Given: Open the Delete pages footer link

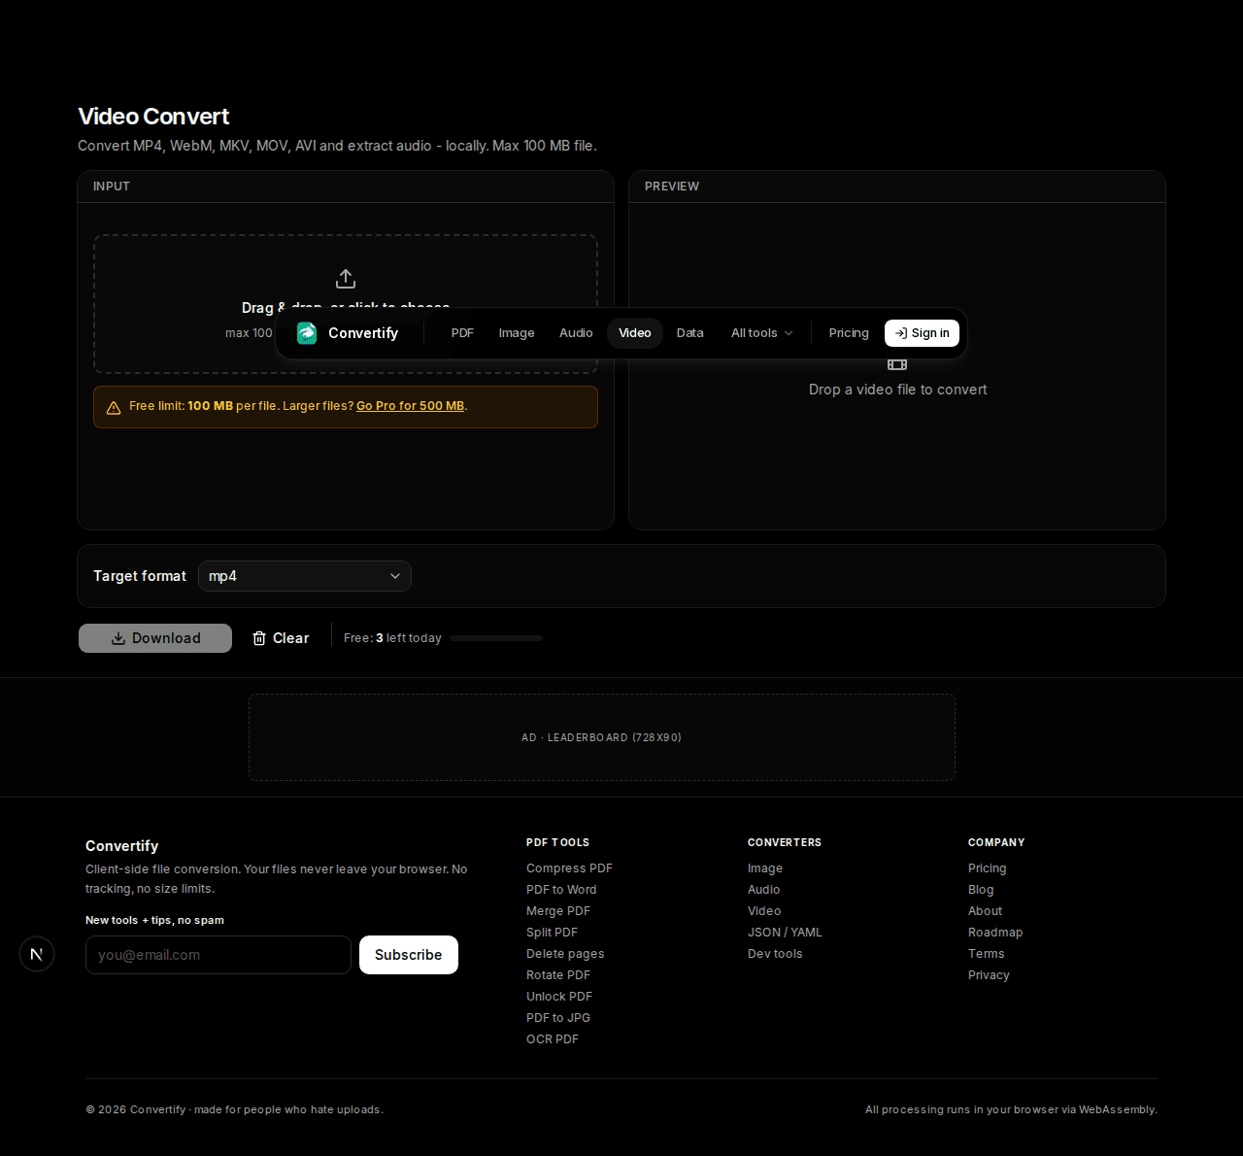Looking at the screenshot, I should pyautogui.click(x=565, y=954).
